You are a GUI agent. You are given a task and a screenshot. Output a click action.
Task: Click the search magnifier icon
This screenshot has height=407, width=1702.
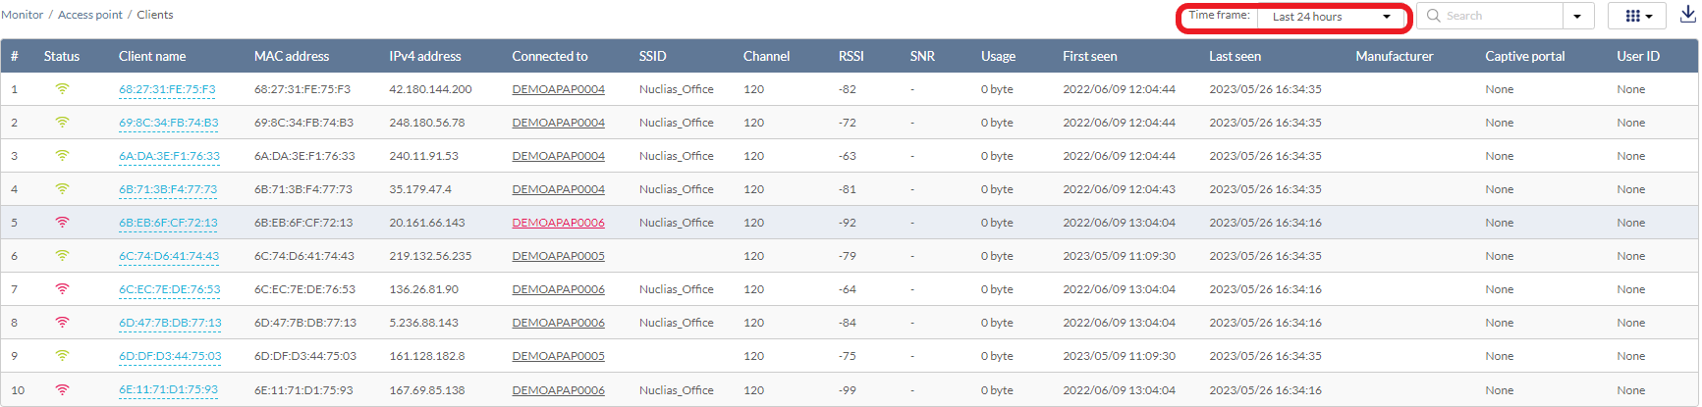[1434, 16]
